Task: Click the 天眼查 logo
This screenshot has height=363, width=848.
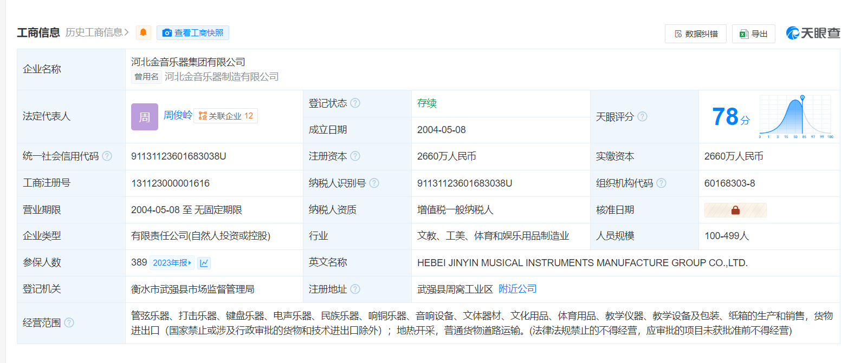Action: tap(813, 33)
